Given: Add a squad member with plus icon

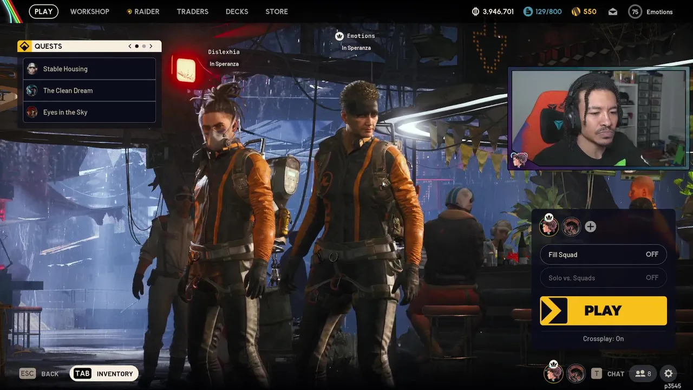Looking at the screenshot, I should (x=590, y=227).
